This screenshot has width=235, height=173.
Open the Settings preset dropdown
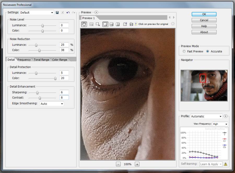37,13
